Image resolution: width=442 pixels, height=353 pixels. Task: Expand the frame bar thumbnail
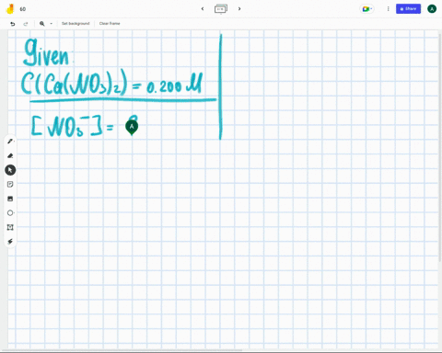click(x=221, y=9)
